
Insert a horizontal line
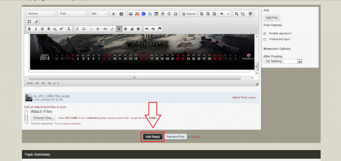(163, 14)
